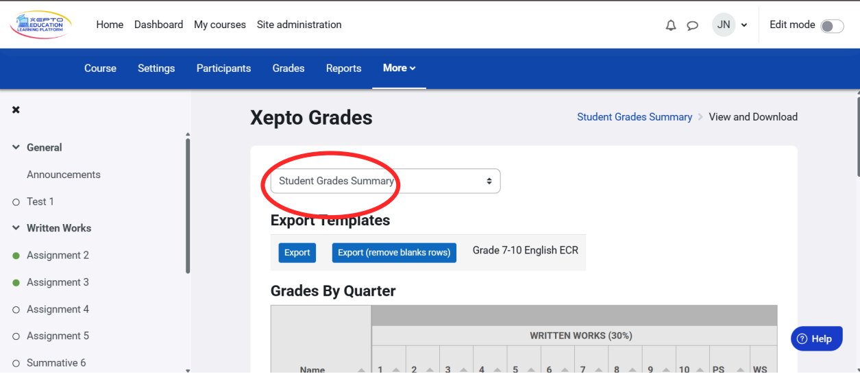The height and width of the screenshot is (374, 860).
Task: Click the course index sidebar scrollbar
Action: click(x=188, y=205)
